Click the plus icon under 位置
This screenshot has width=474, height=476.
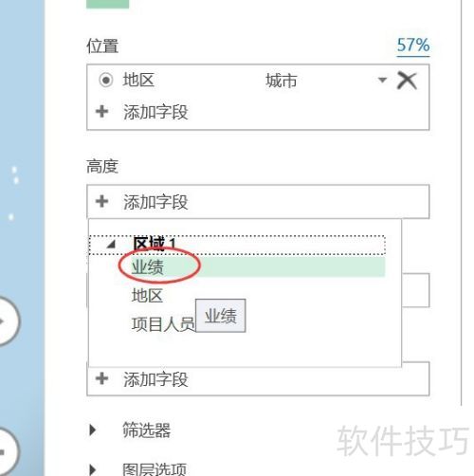pyautogui.click(x=101, y=112)
